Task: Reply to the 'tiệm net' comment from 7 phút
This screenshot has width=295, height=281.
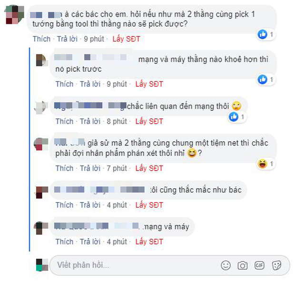Action: click(90, 168)
